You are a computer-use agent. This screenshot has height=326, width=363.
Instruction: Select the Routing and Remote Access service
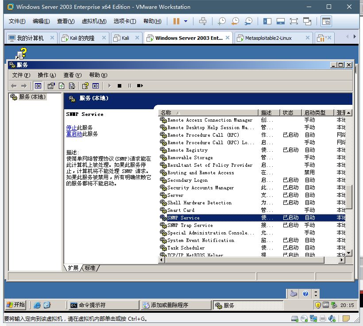252,173
